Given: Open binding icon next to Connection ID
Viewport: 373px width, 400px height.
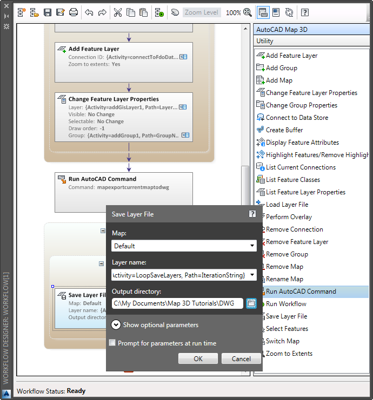Looking at the screenshot, I should pyautogui.click(x=183, y=57).
